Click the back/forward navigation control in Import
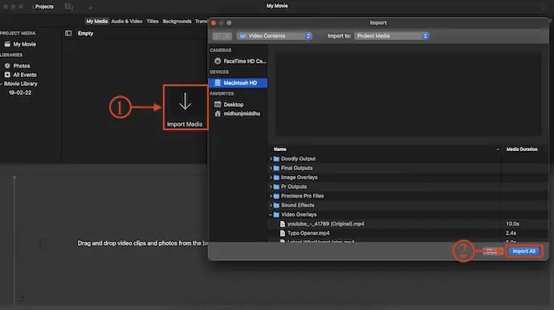 tap(222, 36)
